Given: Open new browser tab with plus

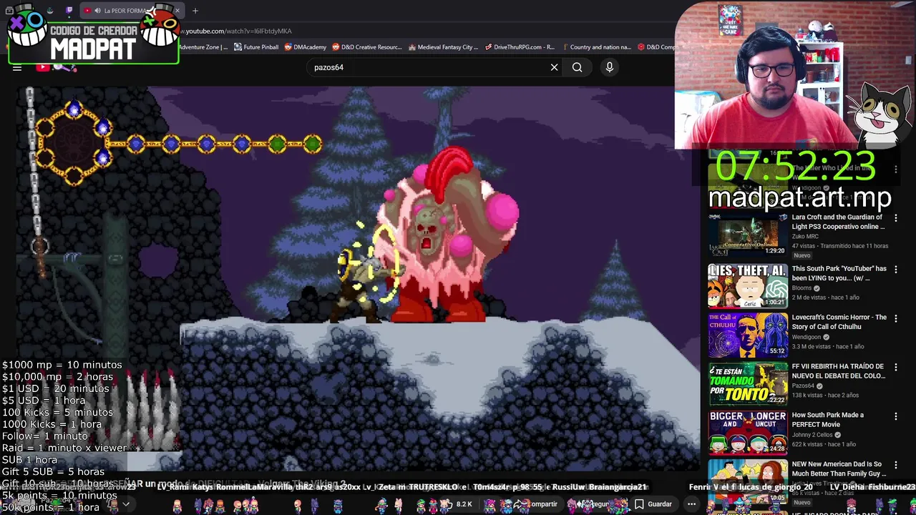Looking at the screenshot, I should (x=195, y=11).
